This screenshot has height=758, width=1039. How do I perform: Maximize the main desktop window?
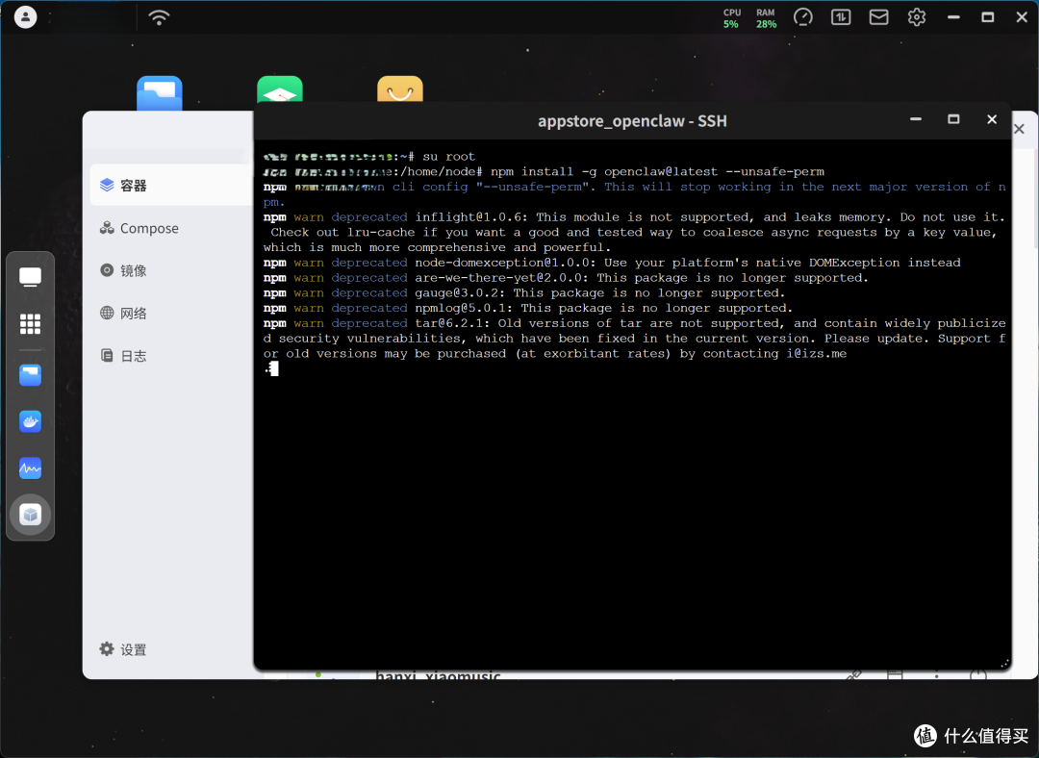987,17
